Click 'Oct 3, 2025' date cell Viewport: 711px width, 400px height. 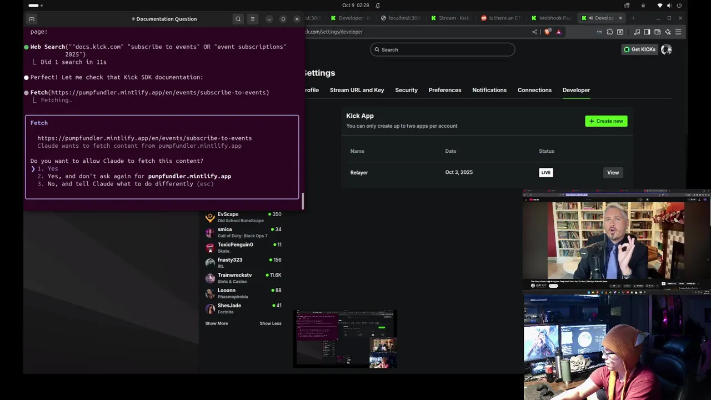tap(459, 172)
